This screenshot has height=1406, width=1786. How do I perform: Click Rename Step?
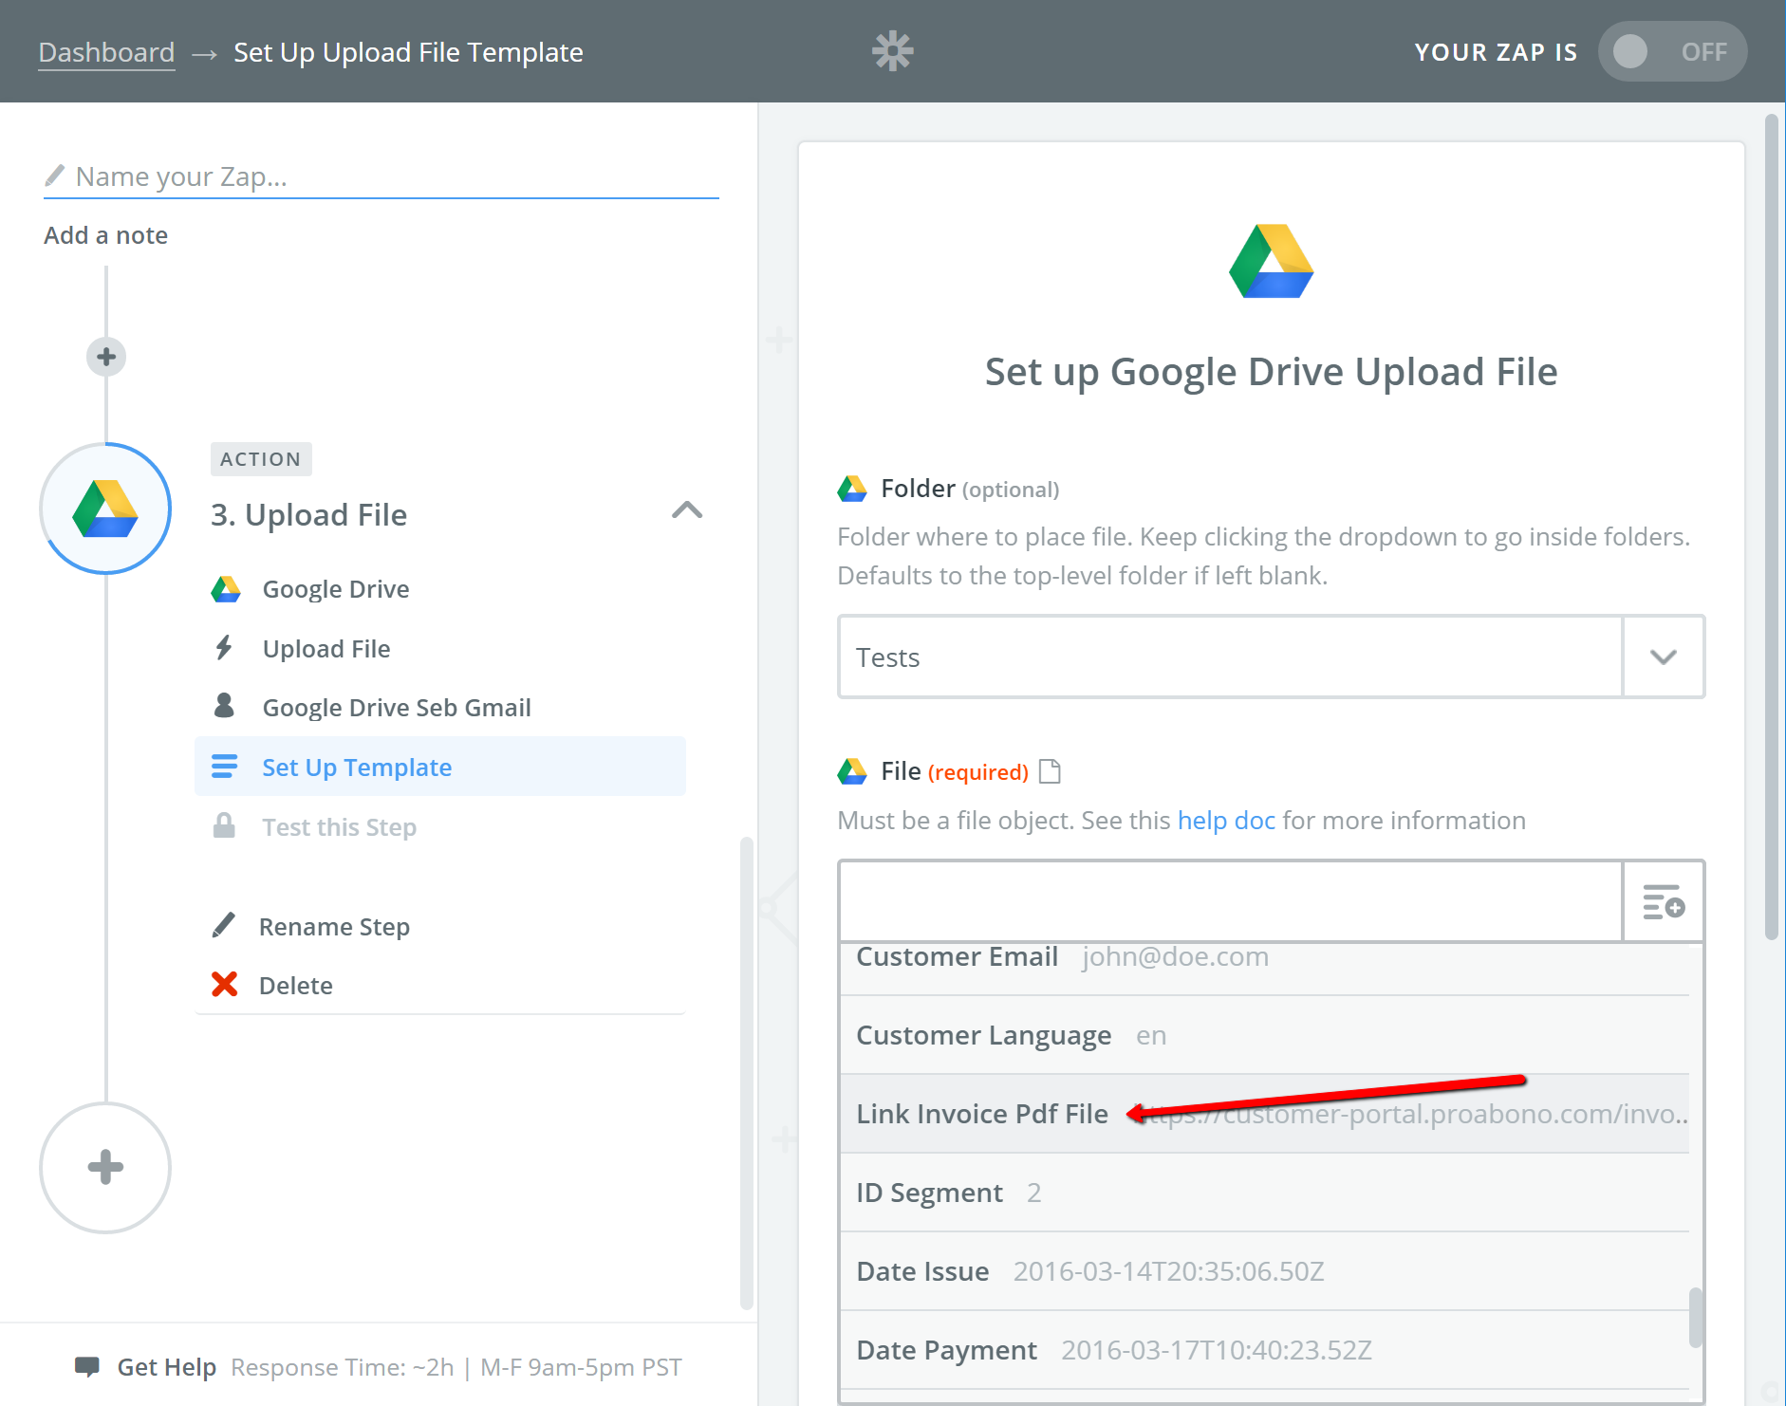tap(334, 927)
